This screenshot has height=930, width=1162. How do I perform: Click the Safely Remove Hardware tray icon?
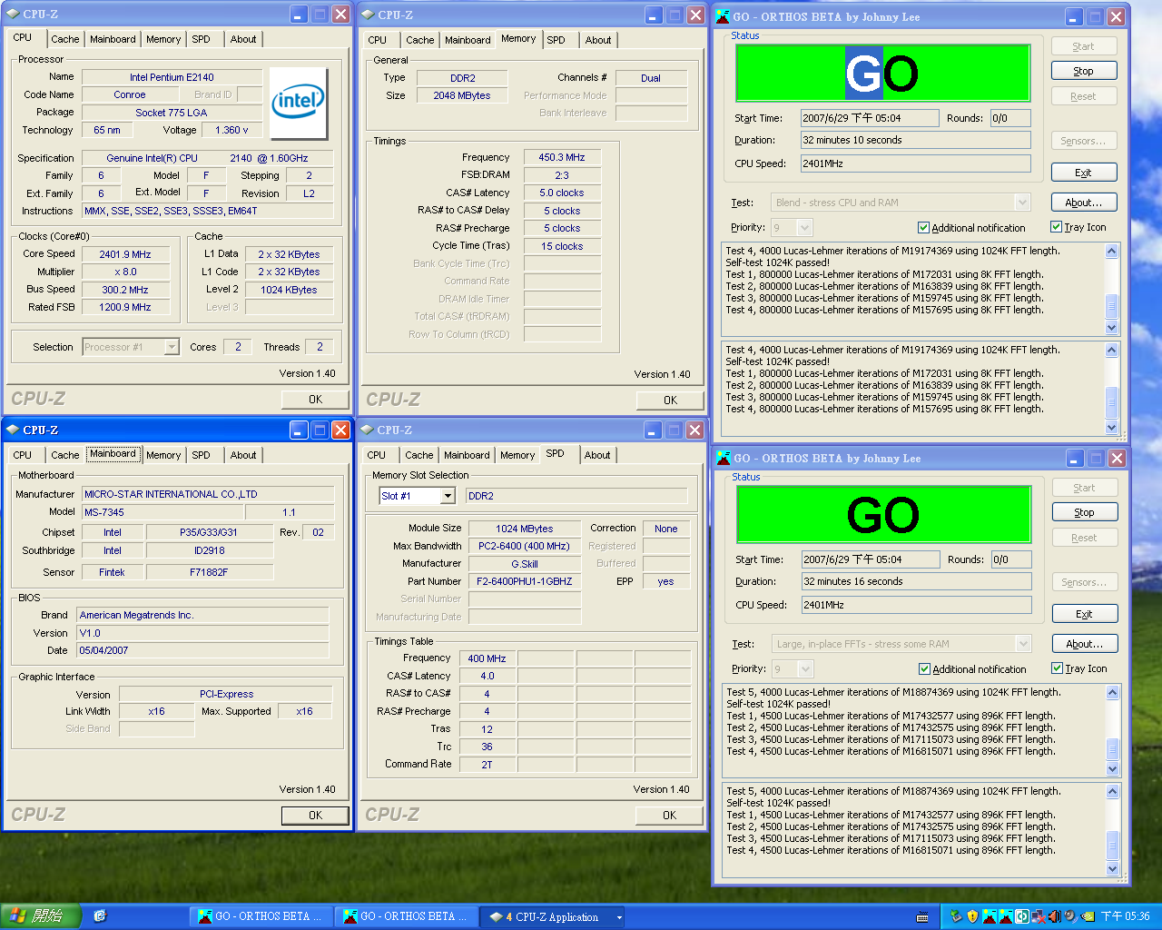click(956, 916)
